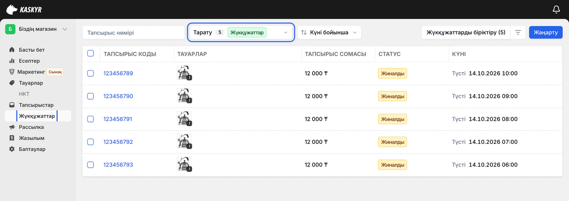Click the inbox icon beside Тапсырыстар
Viewport: 569px width, 201px height.
(12, 105)
